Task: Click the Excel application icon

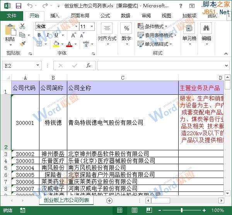Action: click(x=7, y=6)
